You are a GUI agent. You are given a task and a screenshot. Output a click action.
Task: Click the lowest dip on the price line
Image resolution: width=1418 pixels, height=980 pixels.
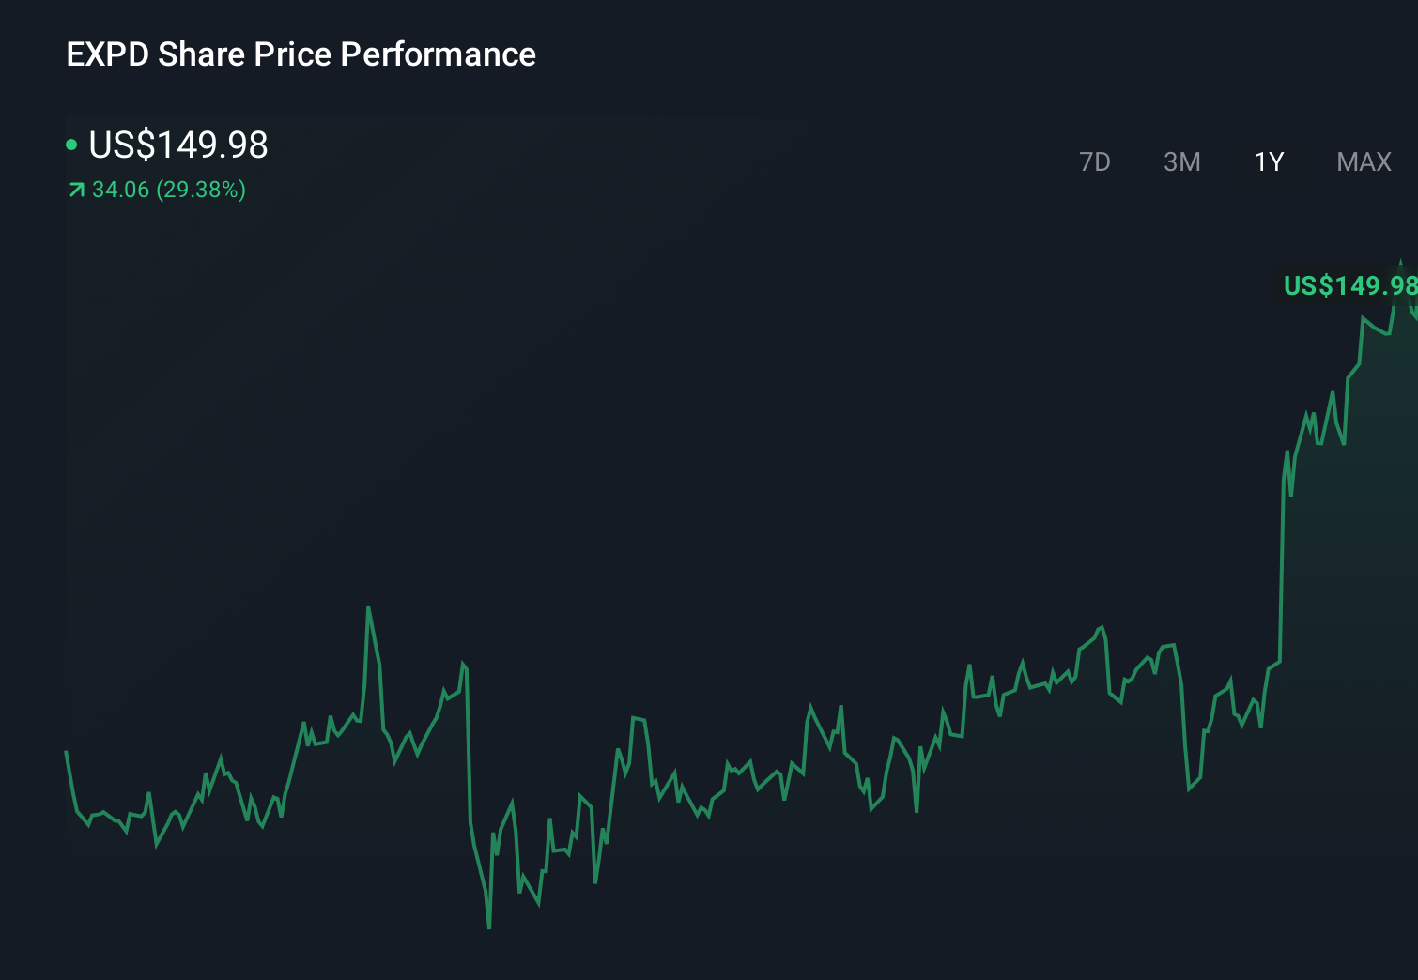489,926
